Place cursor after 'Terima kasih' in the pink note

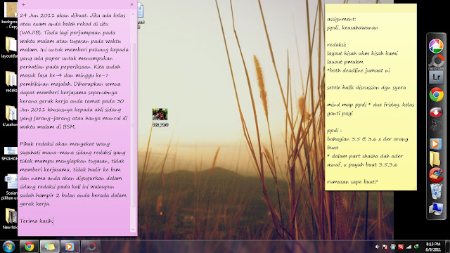tap(53, 221)
